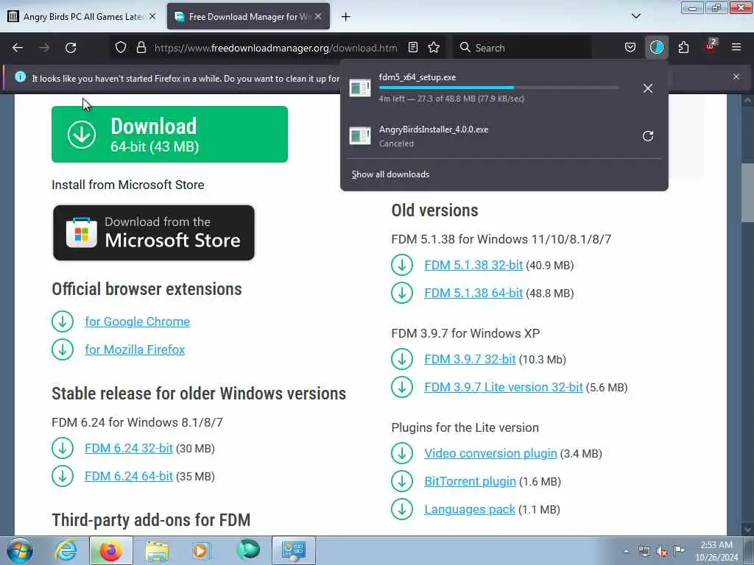Viewport: 754px width, 565px height.
Task: Open a new tab with plus button
Action: coord(346,17)
